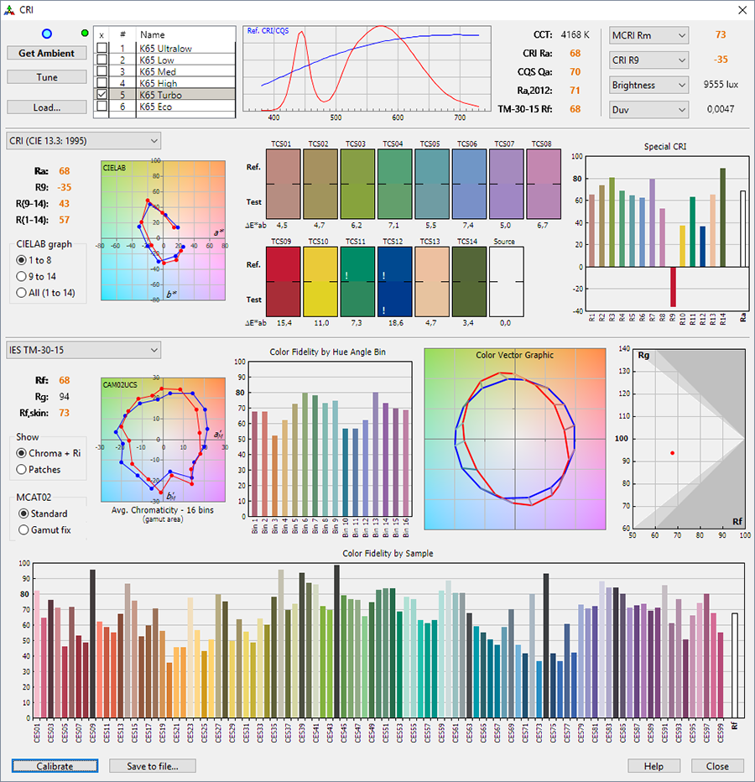Open the IES TM-30-15 method dropdown

83,349
